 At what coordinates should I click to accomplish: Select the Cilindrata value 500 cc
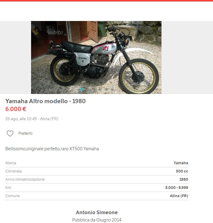(x=182, y=171)
